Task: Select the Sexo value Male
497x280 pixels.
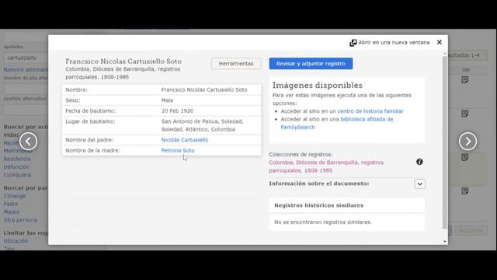Action: [167, 100]
